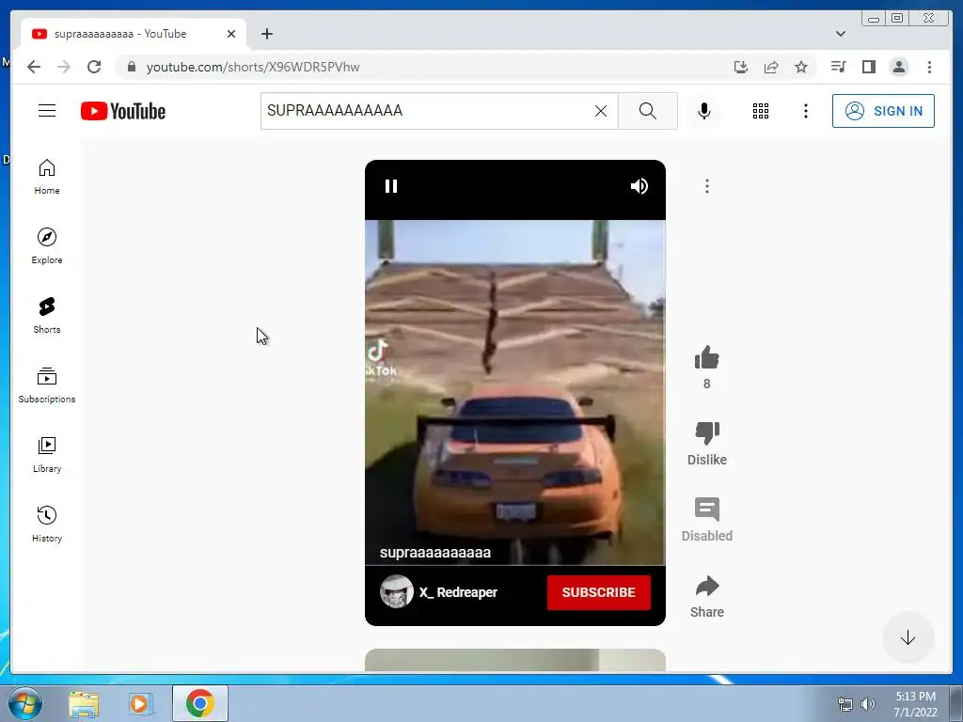963x722 pixels.
Task: Subscribe to X_ Redreaper channel
Action: point(599,592)
